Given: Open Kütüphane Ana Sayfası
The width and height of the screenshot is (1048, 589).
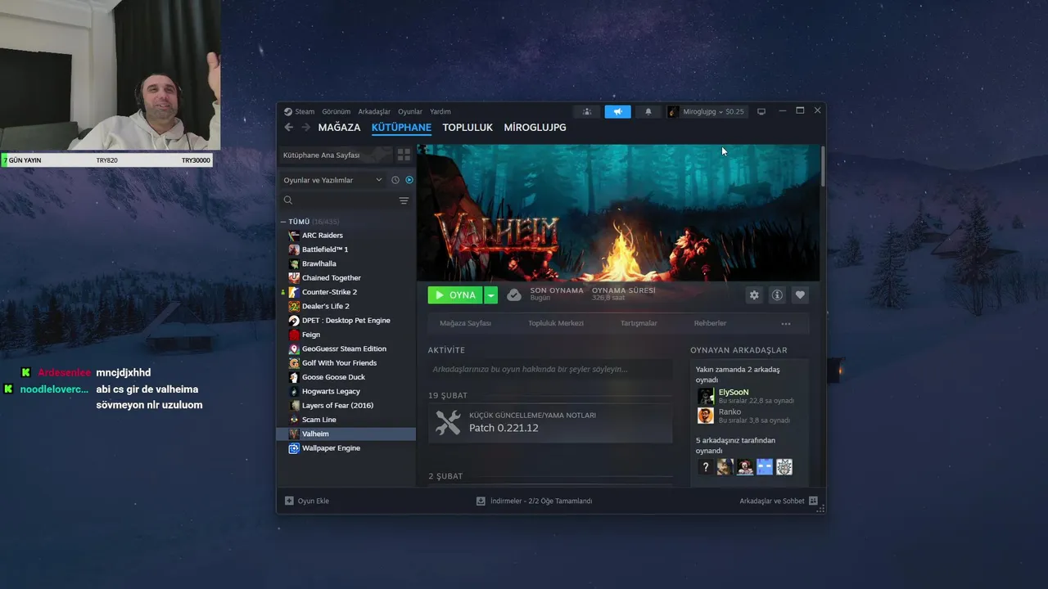Looking at the screenshot, I should [334, 155].
